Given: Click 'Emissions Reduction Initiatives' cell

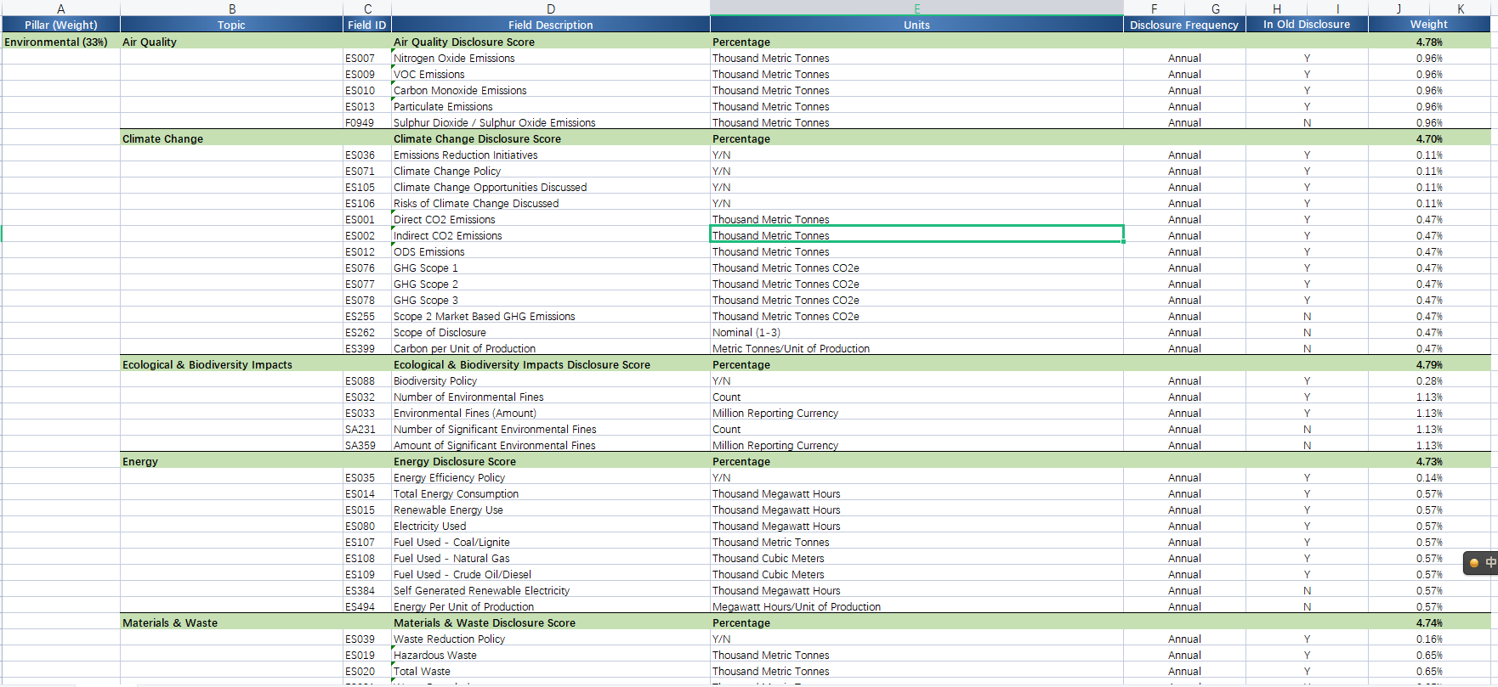Looking at the screenshot, I should (551, 155).
